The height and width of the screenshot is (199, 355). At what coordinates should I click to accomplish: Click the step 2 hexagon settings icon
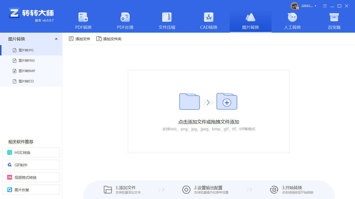(186, 190)
